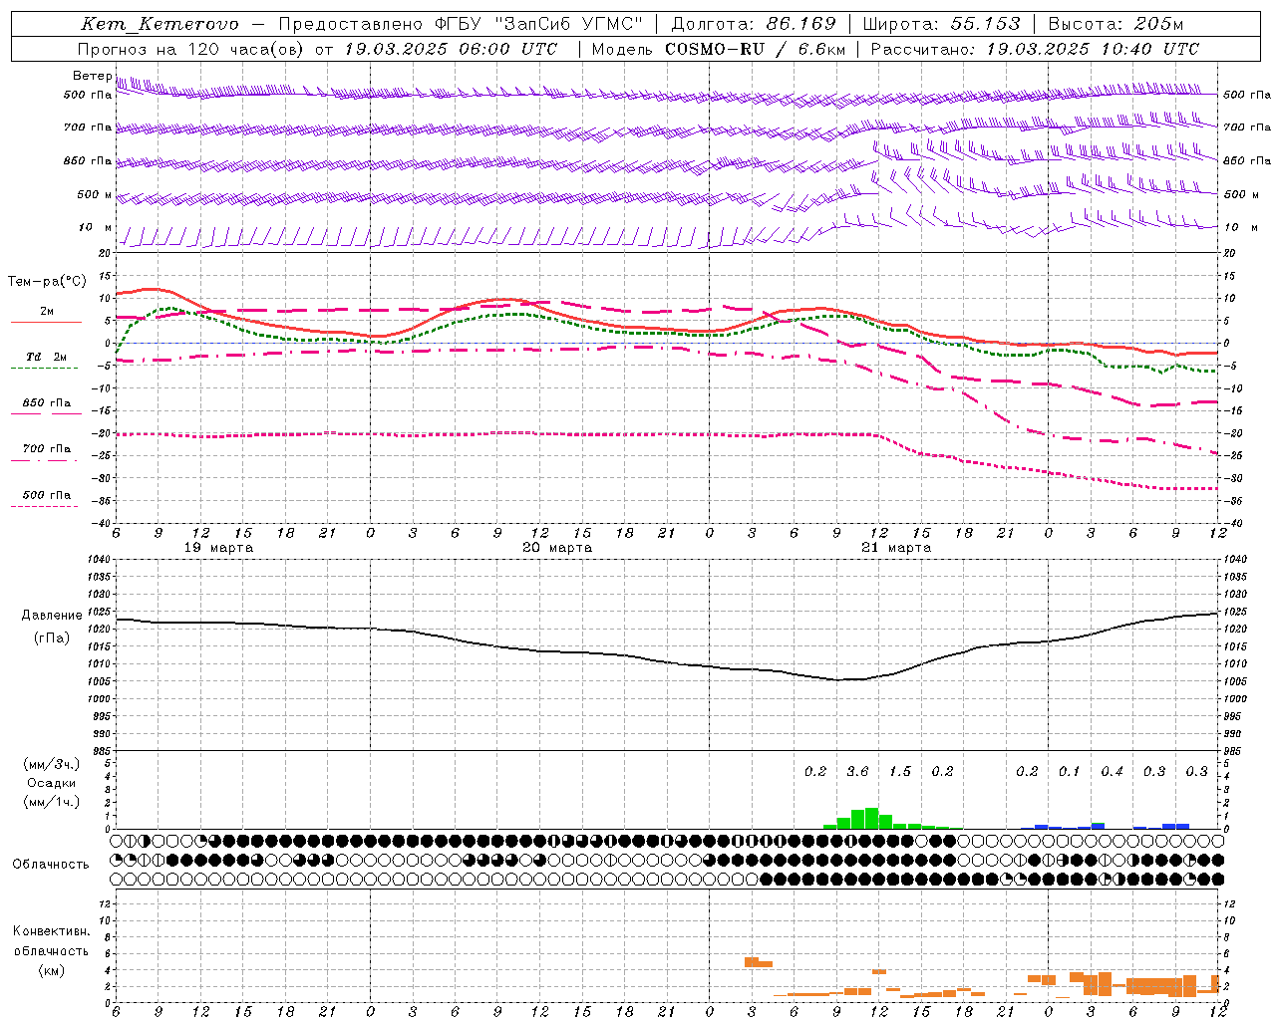This screenshot has height=1020, width=1276.
Task: Select the (мм/1ч.) unit label
Action: tap(52, 803)
